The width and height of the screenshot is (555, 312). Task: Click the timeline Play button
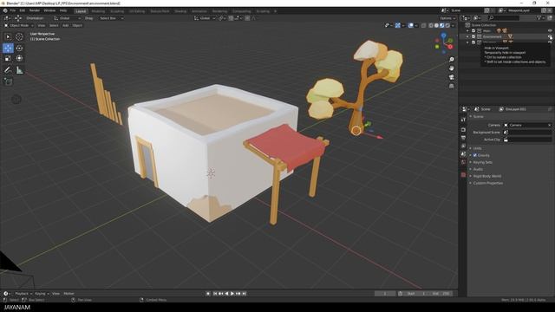click(x=232, y=294)
